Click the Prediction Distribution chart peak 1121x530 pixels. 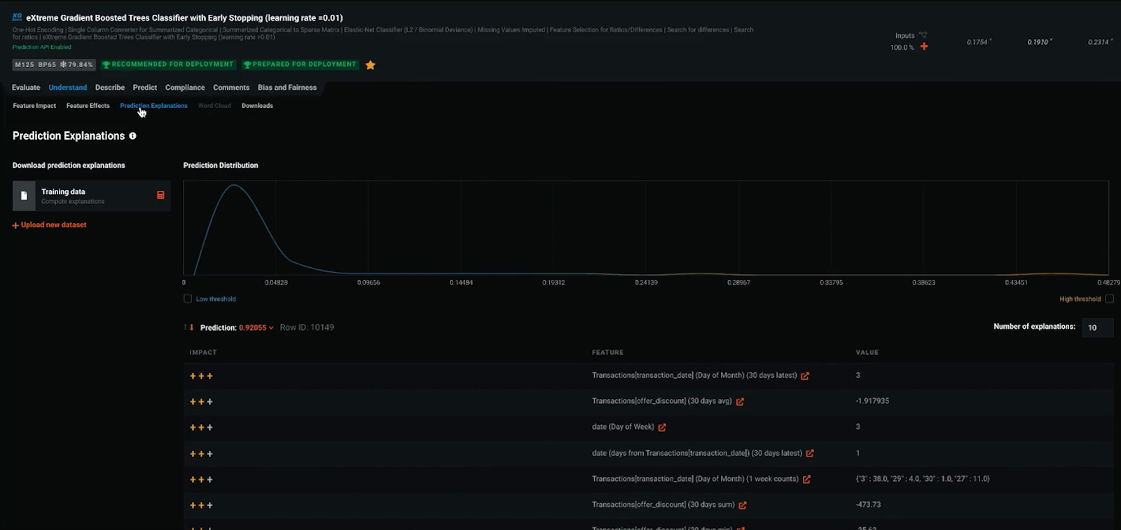click(235, 186)
